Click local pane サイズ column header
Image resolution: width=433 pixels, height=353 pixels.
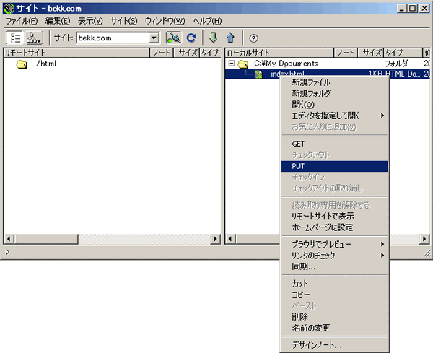coord(370,53)
